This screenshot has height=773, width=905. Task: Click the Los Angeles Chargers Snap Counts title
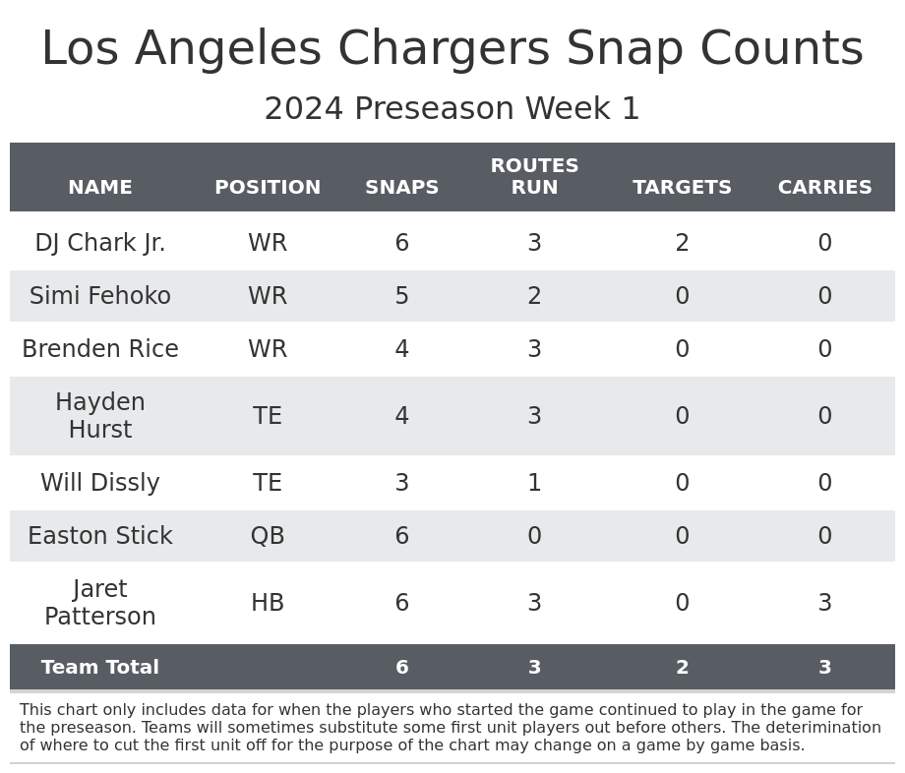tap(452, 49)
